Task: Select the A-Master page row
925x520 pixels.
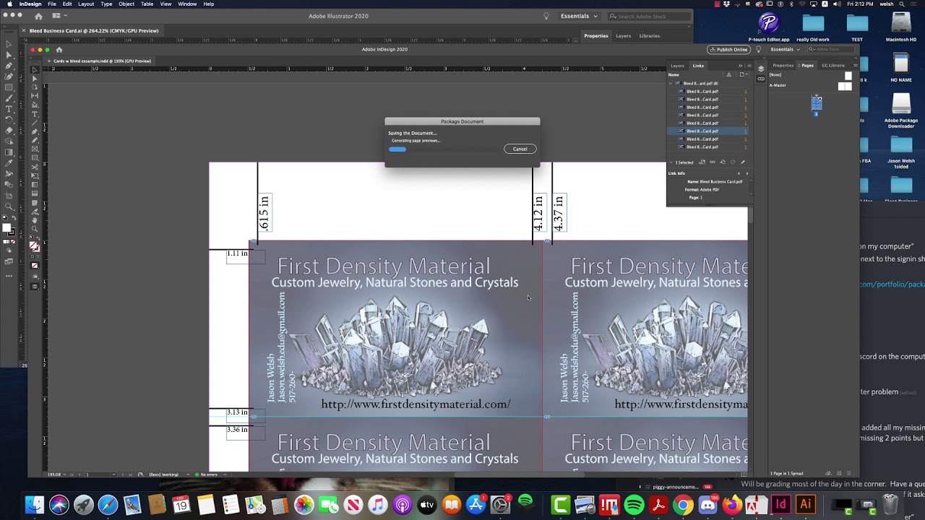Action: (x=810, y=85)
